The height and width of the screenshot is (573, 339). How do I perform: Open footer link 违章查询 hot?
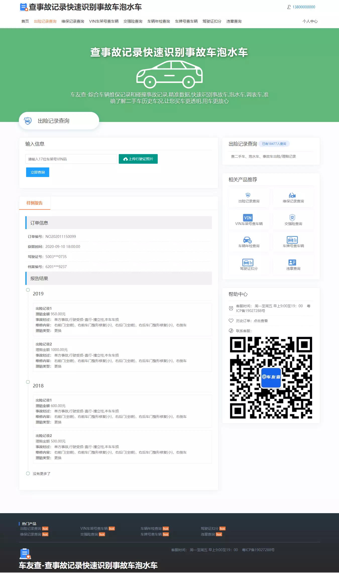click(211, 534)
